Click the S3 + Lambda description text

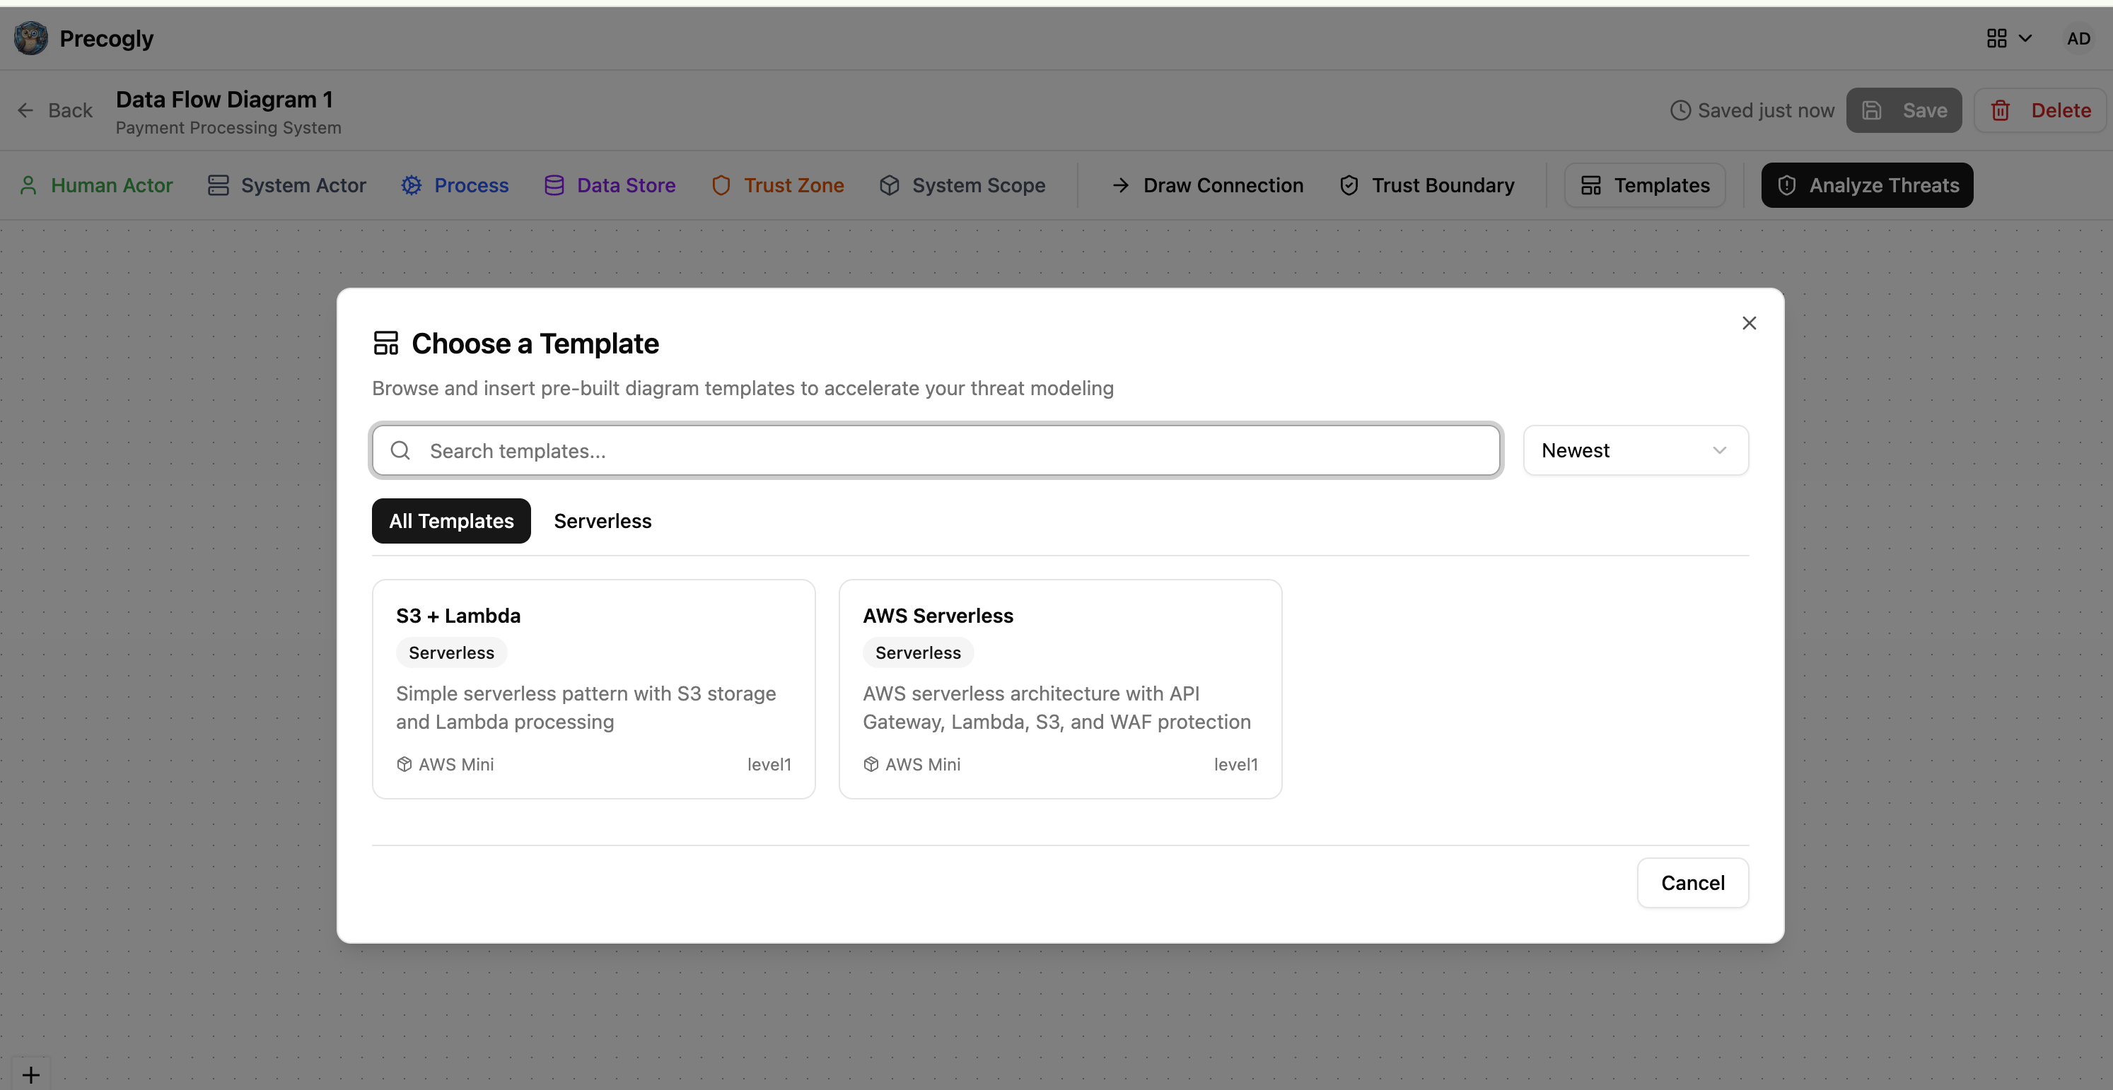click(586, 708)
